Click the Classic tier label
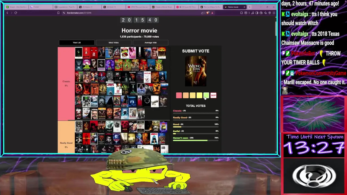Screen dimensions: 347x195 tap(66, 83)
